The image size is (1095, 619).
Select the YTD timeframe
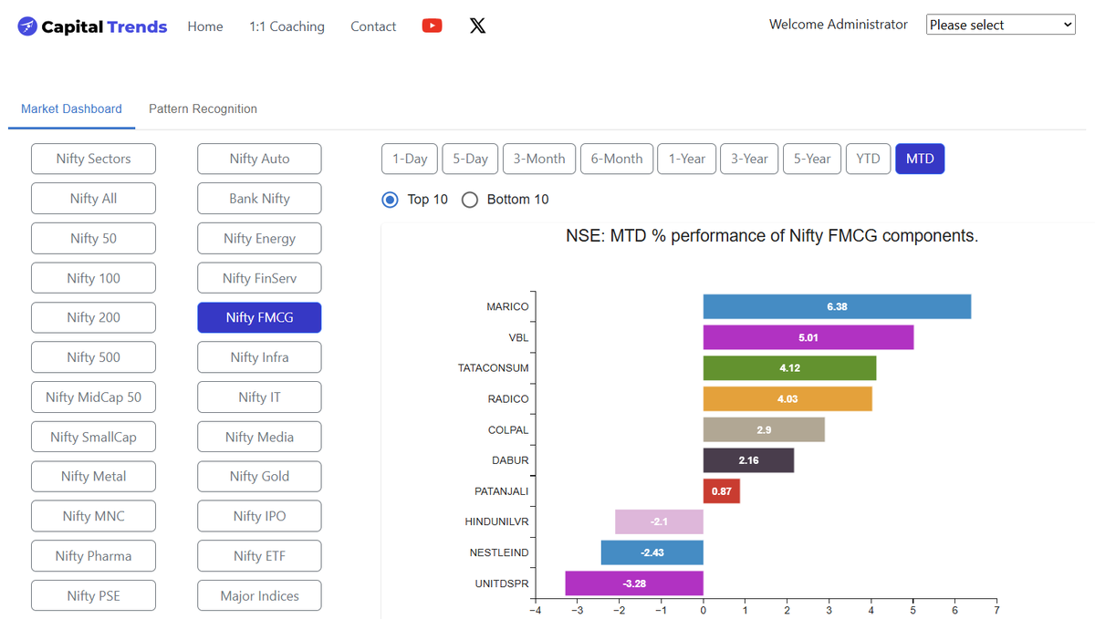tap(868, 159)
